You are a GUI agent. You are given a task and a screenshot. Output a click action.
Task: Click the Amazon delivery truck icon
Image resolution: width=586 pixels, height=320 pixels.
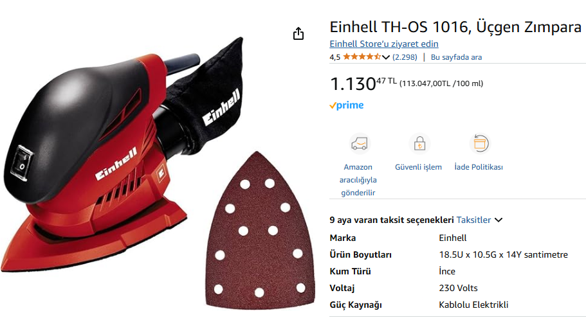(360, 144)
